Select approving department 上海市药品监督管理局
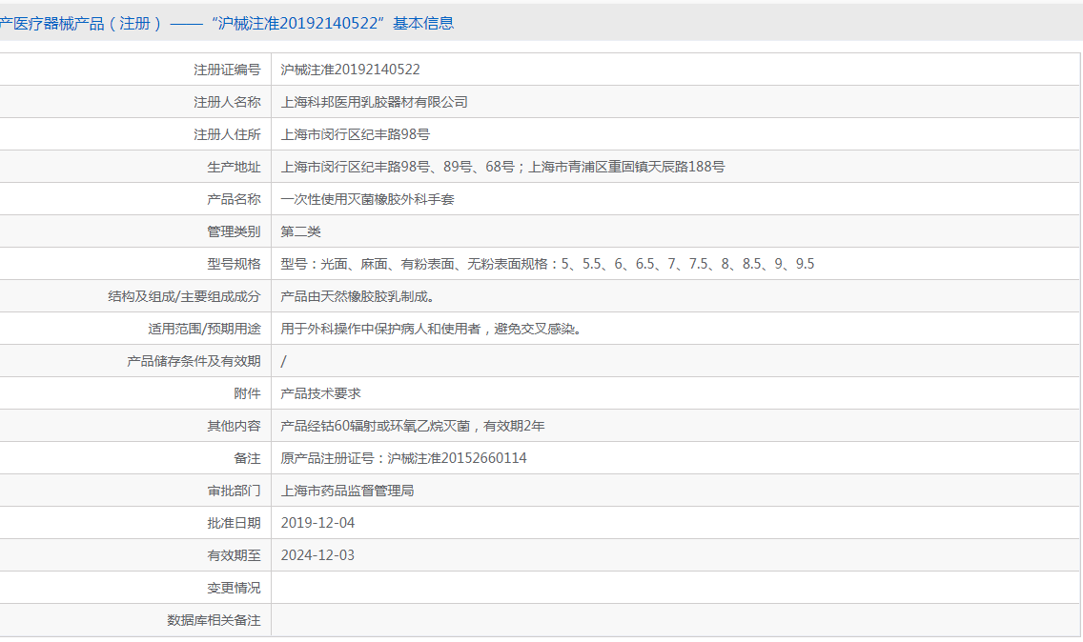Screen dimensions: 1083x642 (x=347, y=492)
